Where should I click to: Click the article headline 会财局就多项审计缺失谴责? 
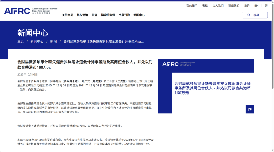[x=85, y=65]
